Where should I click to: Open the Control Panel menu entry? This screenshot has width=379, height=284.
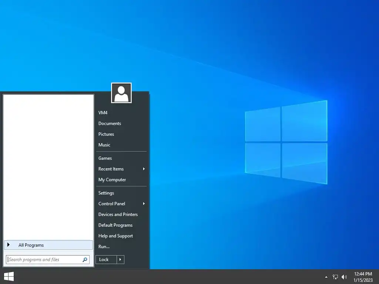click(x=121, y=204)
